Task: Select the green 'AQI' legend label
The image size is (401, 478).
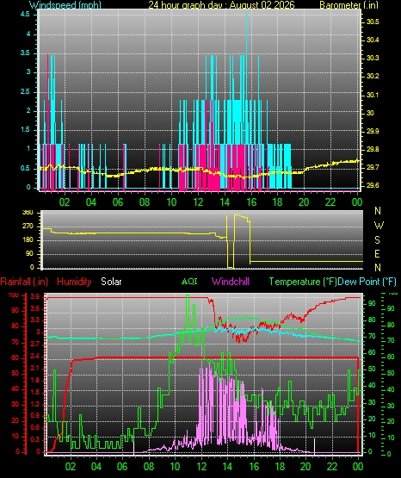Action: coord(189,281)
